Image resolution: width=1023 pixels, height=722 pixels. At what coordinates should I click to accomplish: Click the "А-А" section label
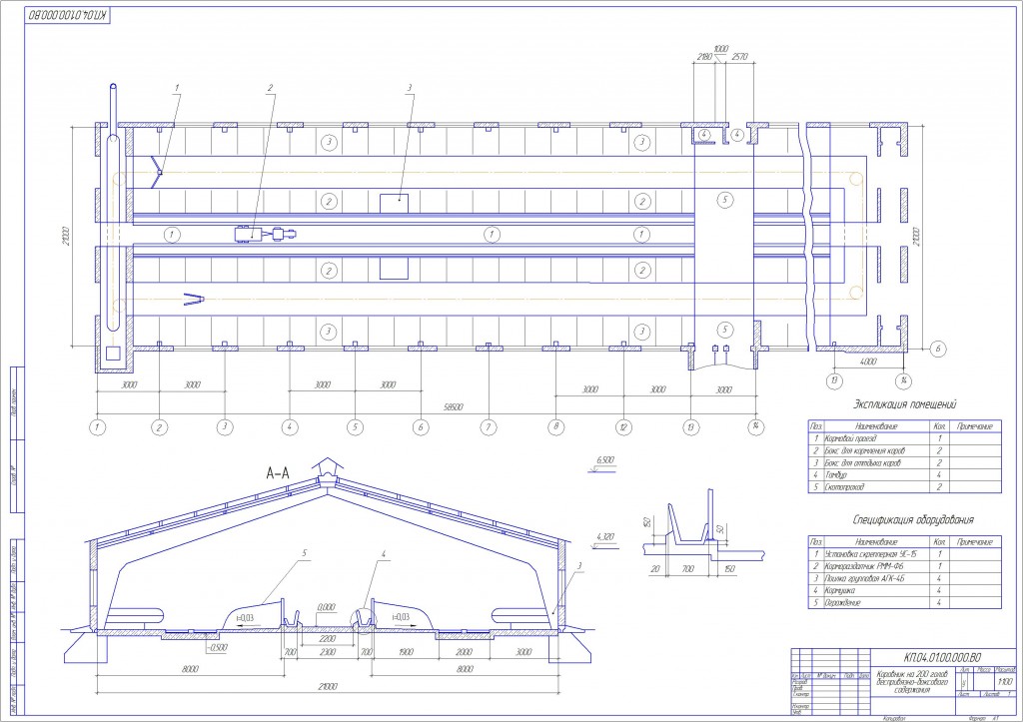point(277,473)
